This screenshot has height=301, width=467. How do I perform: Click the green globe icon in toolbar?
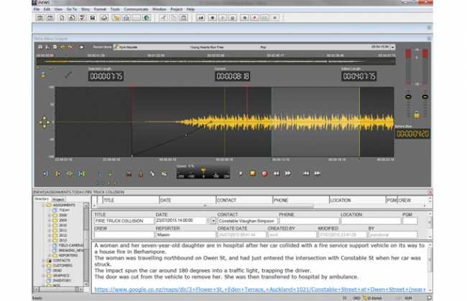[x=147, y=18]
